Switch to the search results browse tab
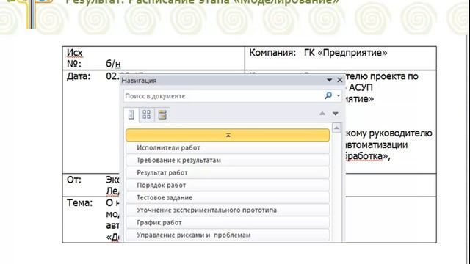This screenshot has height=264, width=470. (162, 114)
